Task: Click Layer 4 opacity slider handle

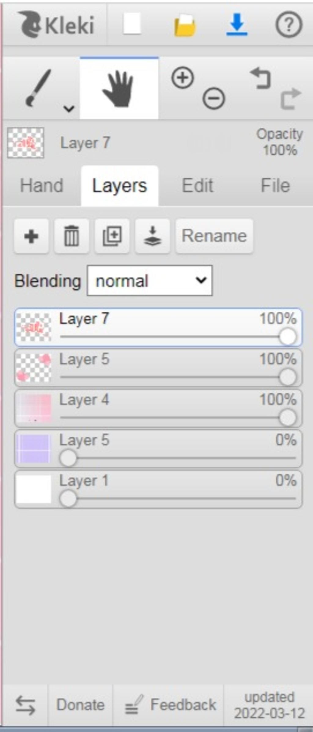Action: [x=288, y=417]
